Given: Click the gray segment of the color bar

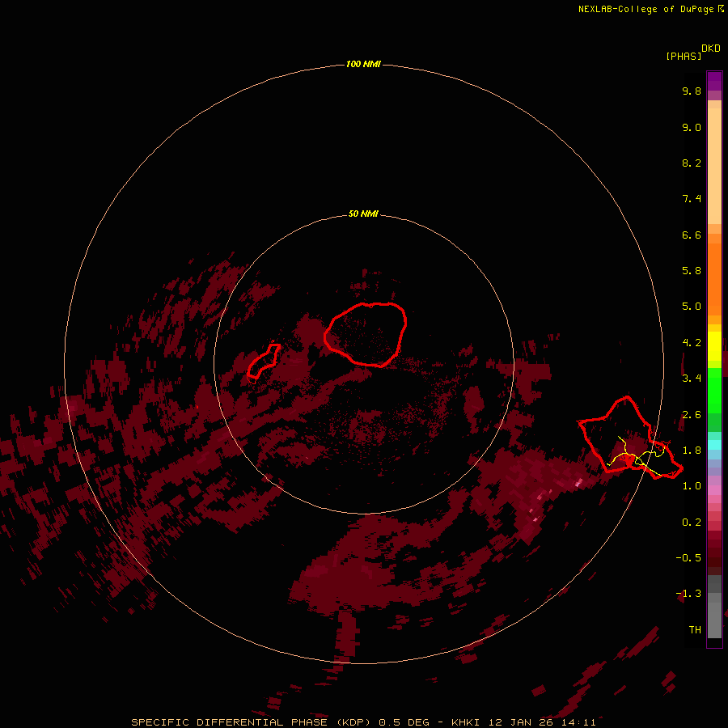Looking at the screenshot, I should pyautogui.click(x=714, y=606).
